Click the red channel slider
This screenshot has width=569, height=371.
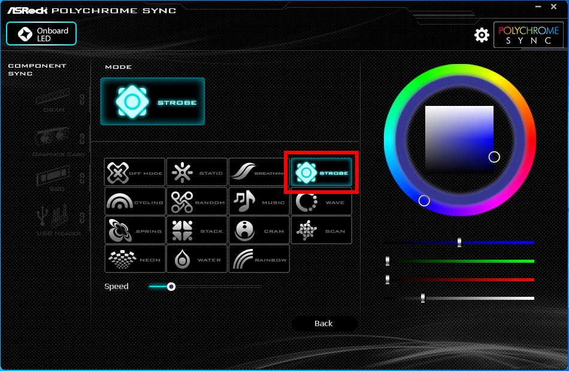coord(460,279)
